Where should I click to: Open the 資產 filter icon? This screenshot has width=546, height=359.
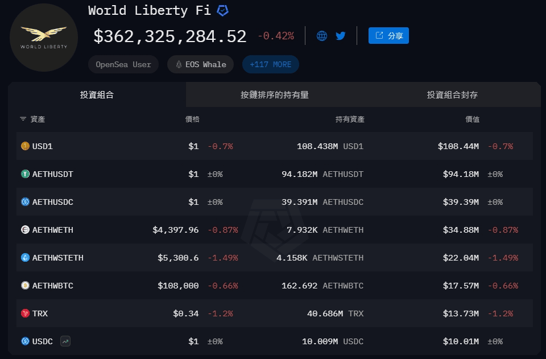tap(23, 119)
